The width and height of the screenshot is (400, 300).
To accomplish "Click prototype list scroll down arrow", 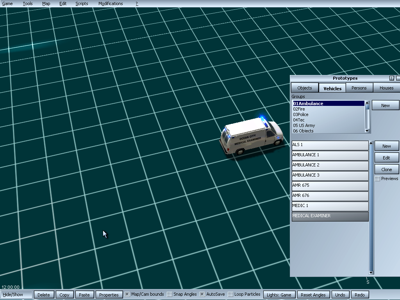I will tap(371, 273).
